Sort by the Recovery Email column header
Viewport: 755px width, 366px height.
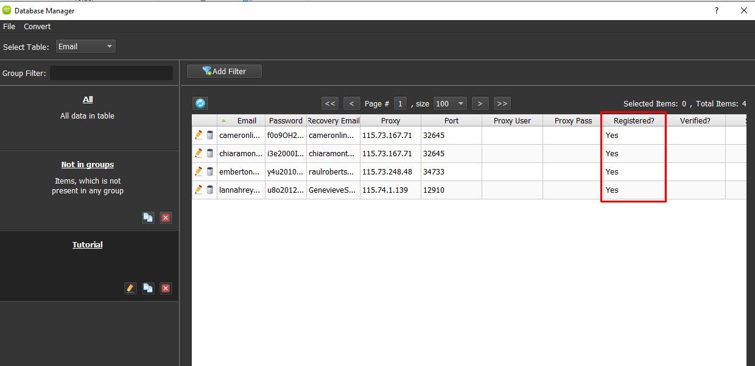[x=334, y=120]
